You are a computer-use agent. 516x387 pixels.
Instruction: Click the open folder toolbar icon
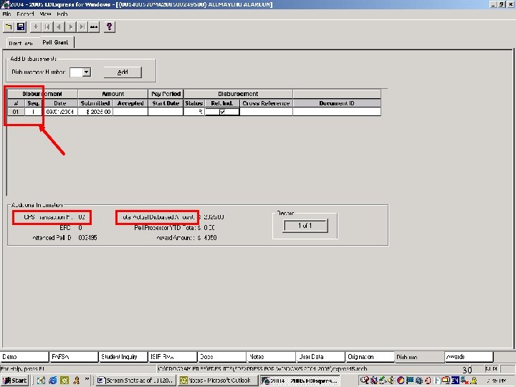click(x=9, y=27)
